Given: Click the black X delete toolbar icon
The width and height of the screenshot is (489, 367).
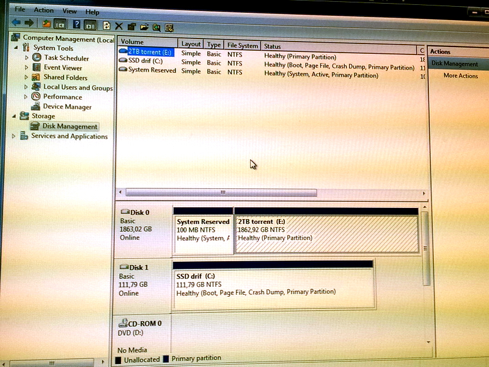Looking at the screenshot, I should pyautogui.click(x=119, y=26).
